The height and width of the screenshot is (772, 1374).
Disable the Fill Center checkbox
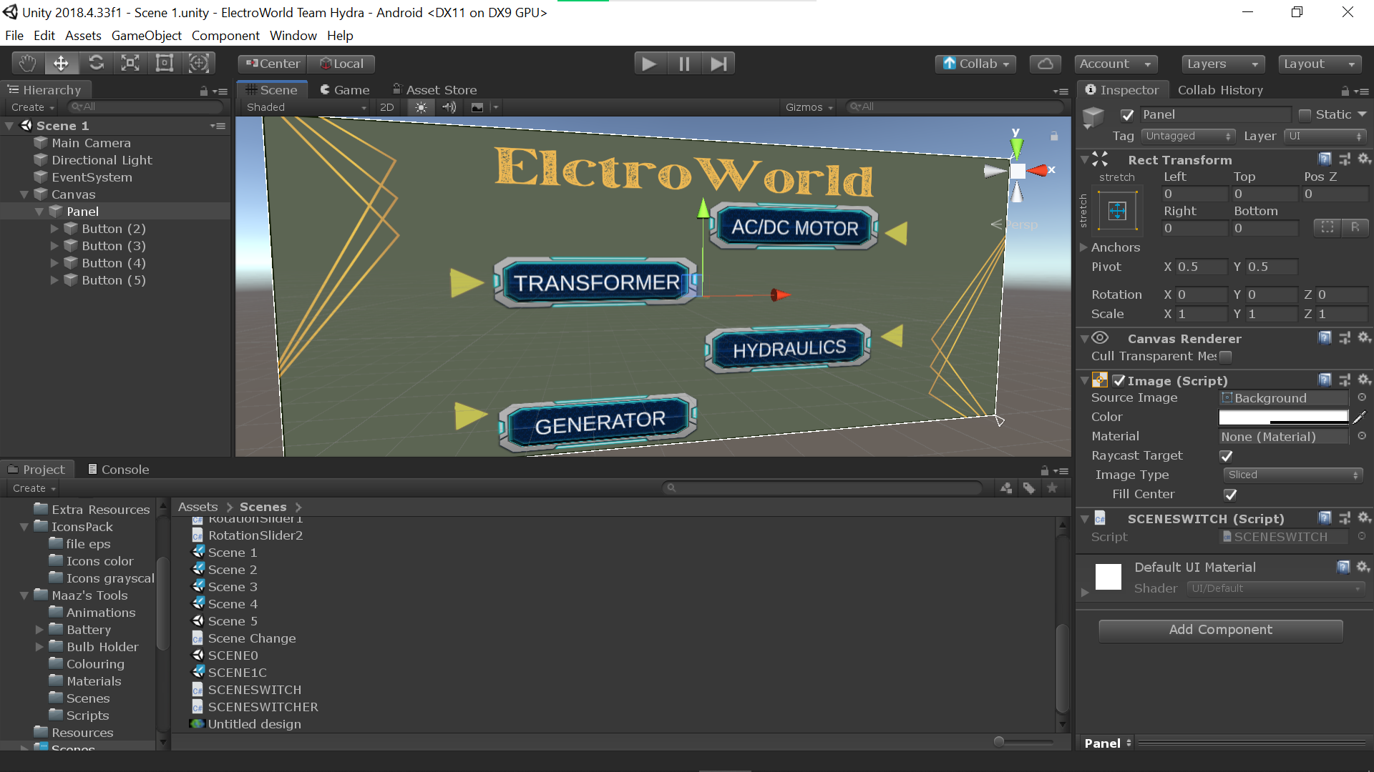1231,495
